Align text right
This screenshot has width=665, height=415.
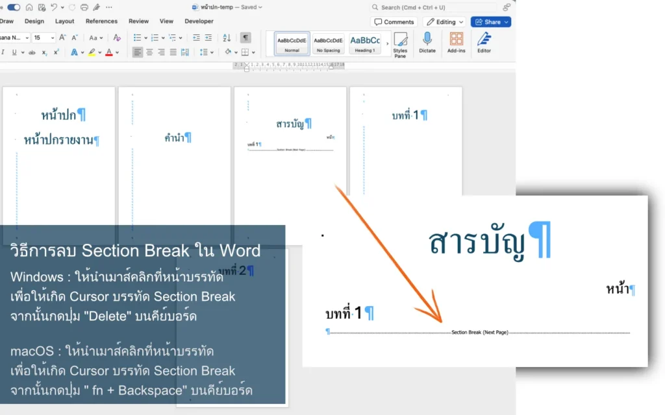click(162, 52)
